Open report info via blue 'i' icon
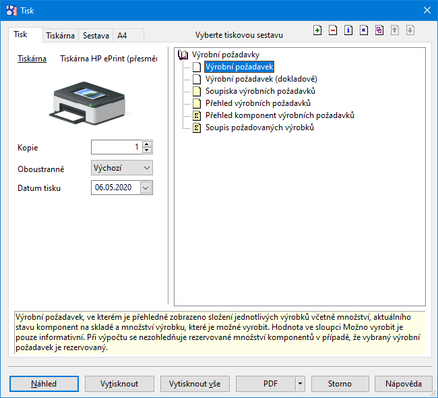This screenshot has width=438, height=398. click(x=348, y=30)
